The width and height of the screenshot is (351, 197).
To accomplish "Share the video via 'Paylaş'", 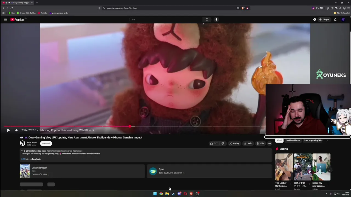I will point(234,143).
